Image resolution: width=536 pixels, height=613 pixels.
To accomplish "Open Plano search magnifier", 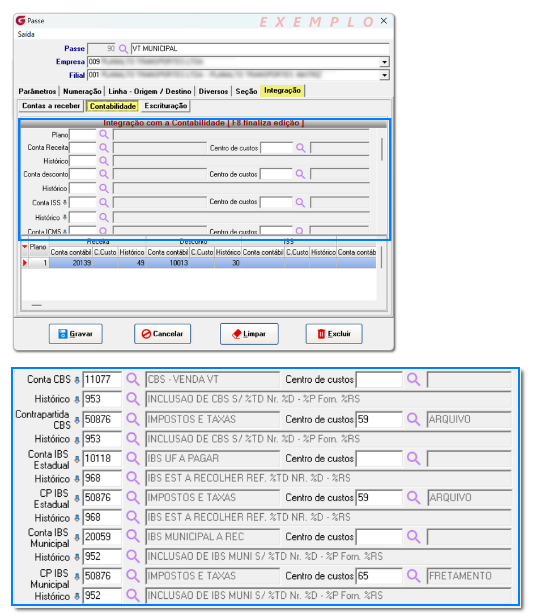I will click(104, 134).
